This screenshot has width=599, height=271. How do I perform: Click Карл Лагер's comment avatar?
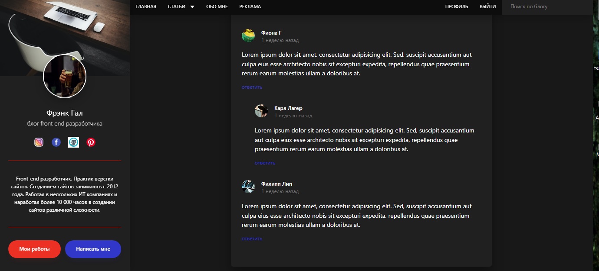(261, 111)
